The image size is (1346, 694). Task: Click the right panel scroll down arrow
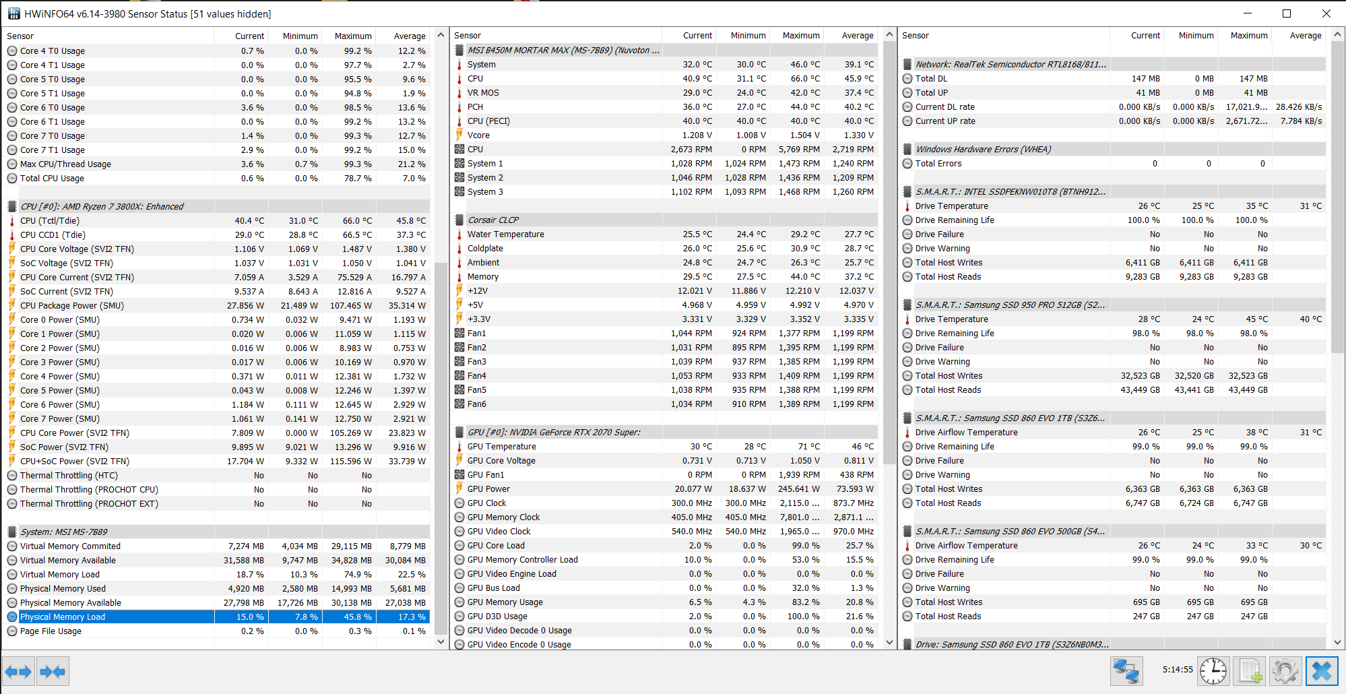pyautogui.click(x=1338, y=642)
